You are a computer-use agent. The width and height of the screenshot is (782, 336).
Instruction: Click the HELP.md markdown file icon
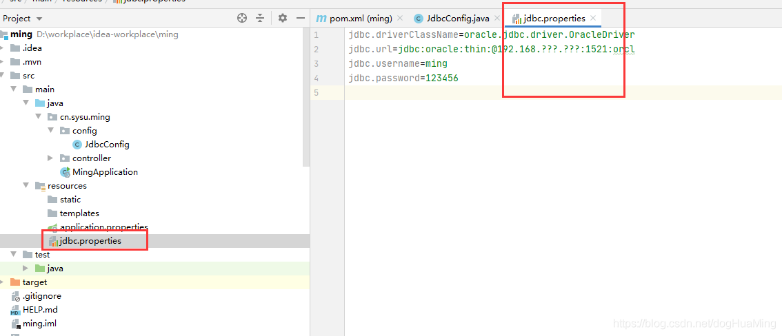[x=15, y=310]
